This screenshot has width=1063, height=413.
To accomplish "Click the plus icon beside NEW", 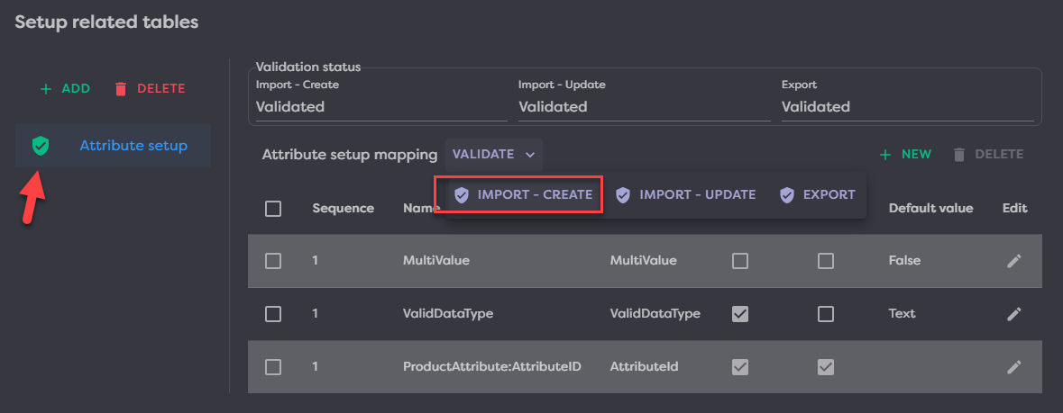I will point(885,155).
